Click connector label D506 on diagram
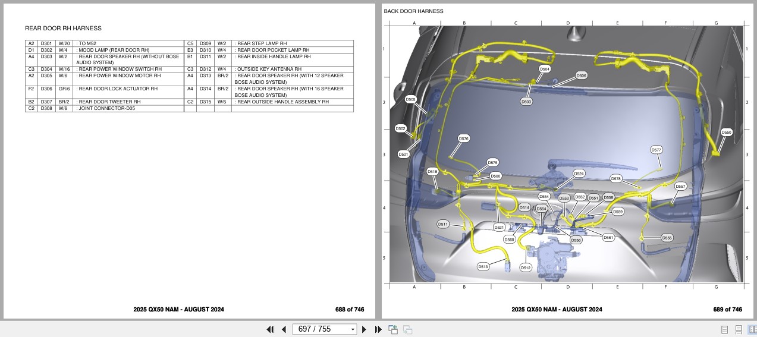This screenshot has height=337, width=757. point(582,75)
